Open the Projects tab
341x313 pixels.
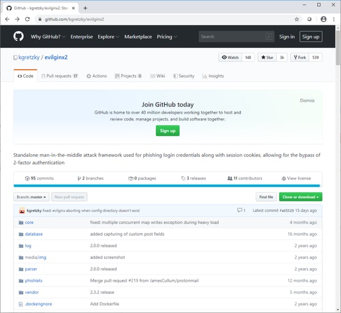[128, 76]
